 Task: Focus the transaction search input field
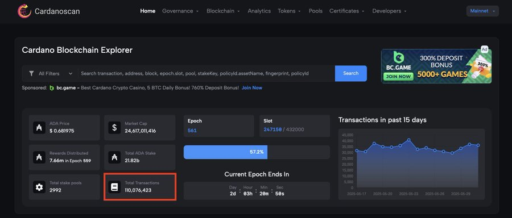point(207,74)
